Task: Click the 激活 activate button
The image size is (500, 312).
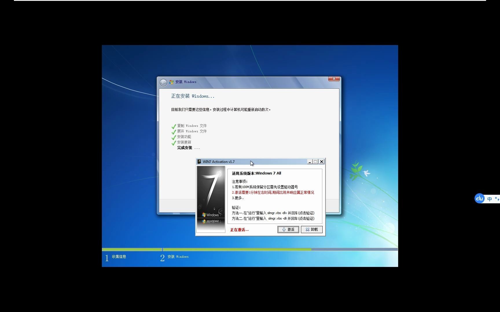Action: coord(288,229)
